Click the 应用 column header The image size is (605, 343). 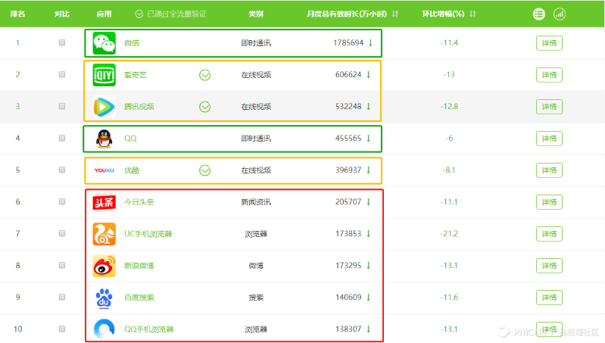pyautogui.click(x=104, y=14)
